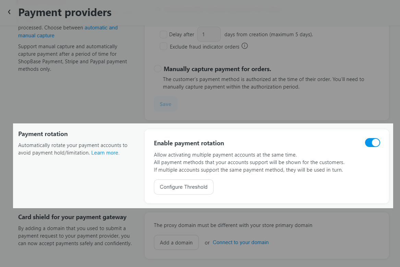The image size is (400, 267).
Task: Open the Learn more link for payment rotation
Action: [105, 153]
